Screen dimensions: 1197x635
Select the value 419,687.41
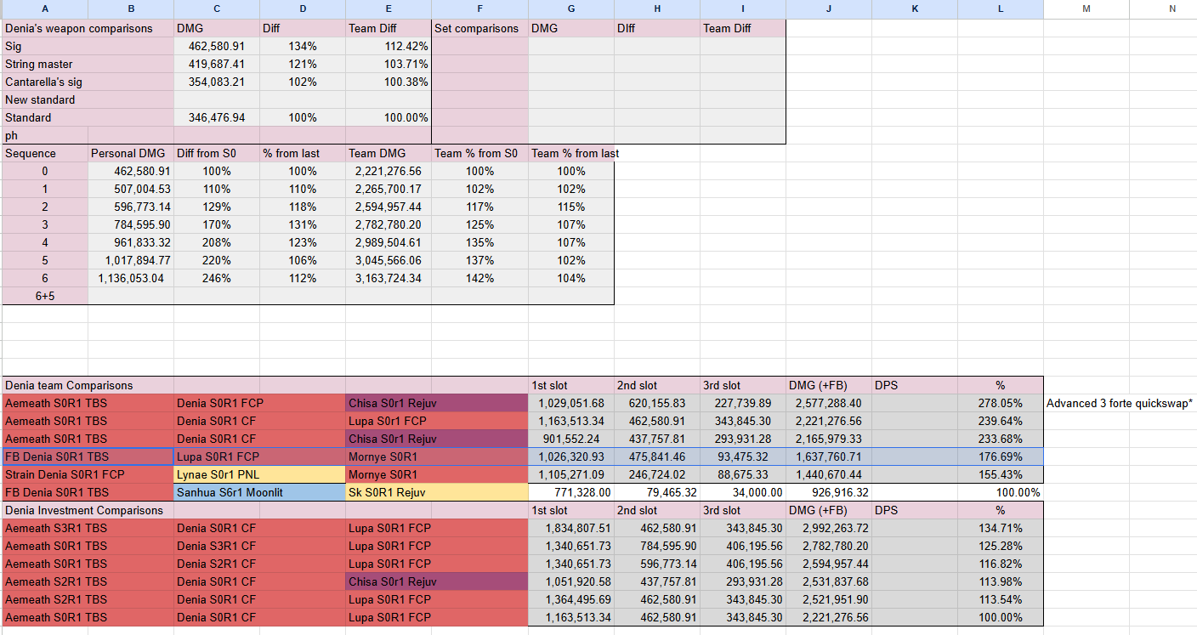coord(217,64)
